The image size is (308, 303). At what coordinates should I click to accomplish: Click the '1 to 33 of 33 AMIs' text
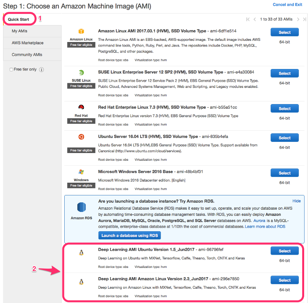pyautogui.click(x=276, y=19)
